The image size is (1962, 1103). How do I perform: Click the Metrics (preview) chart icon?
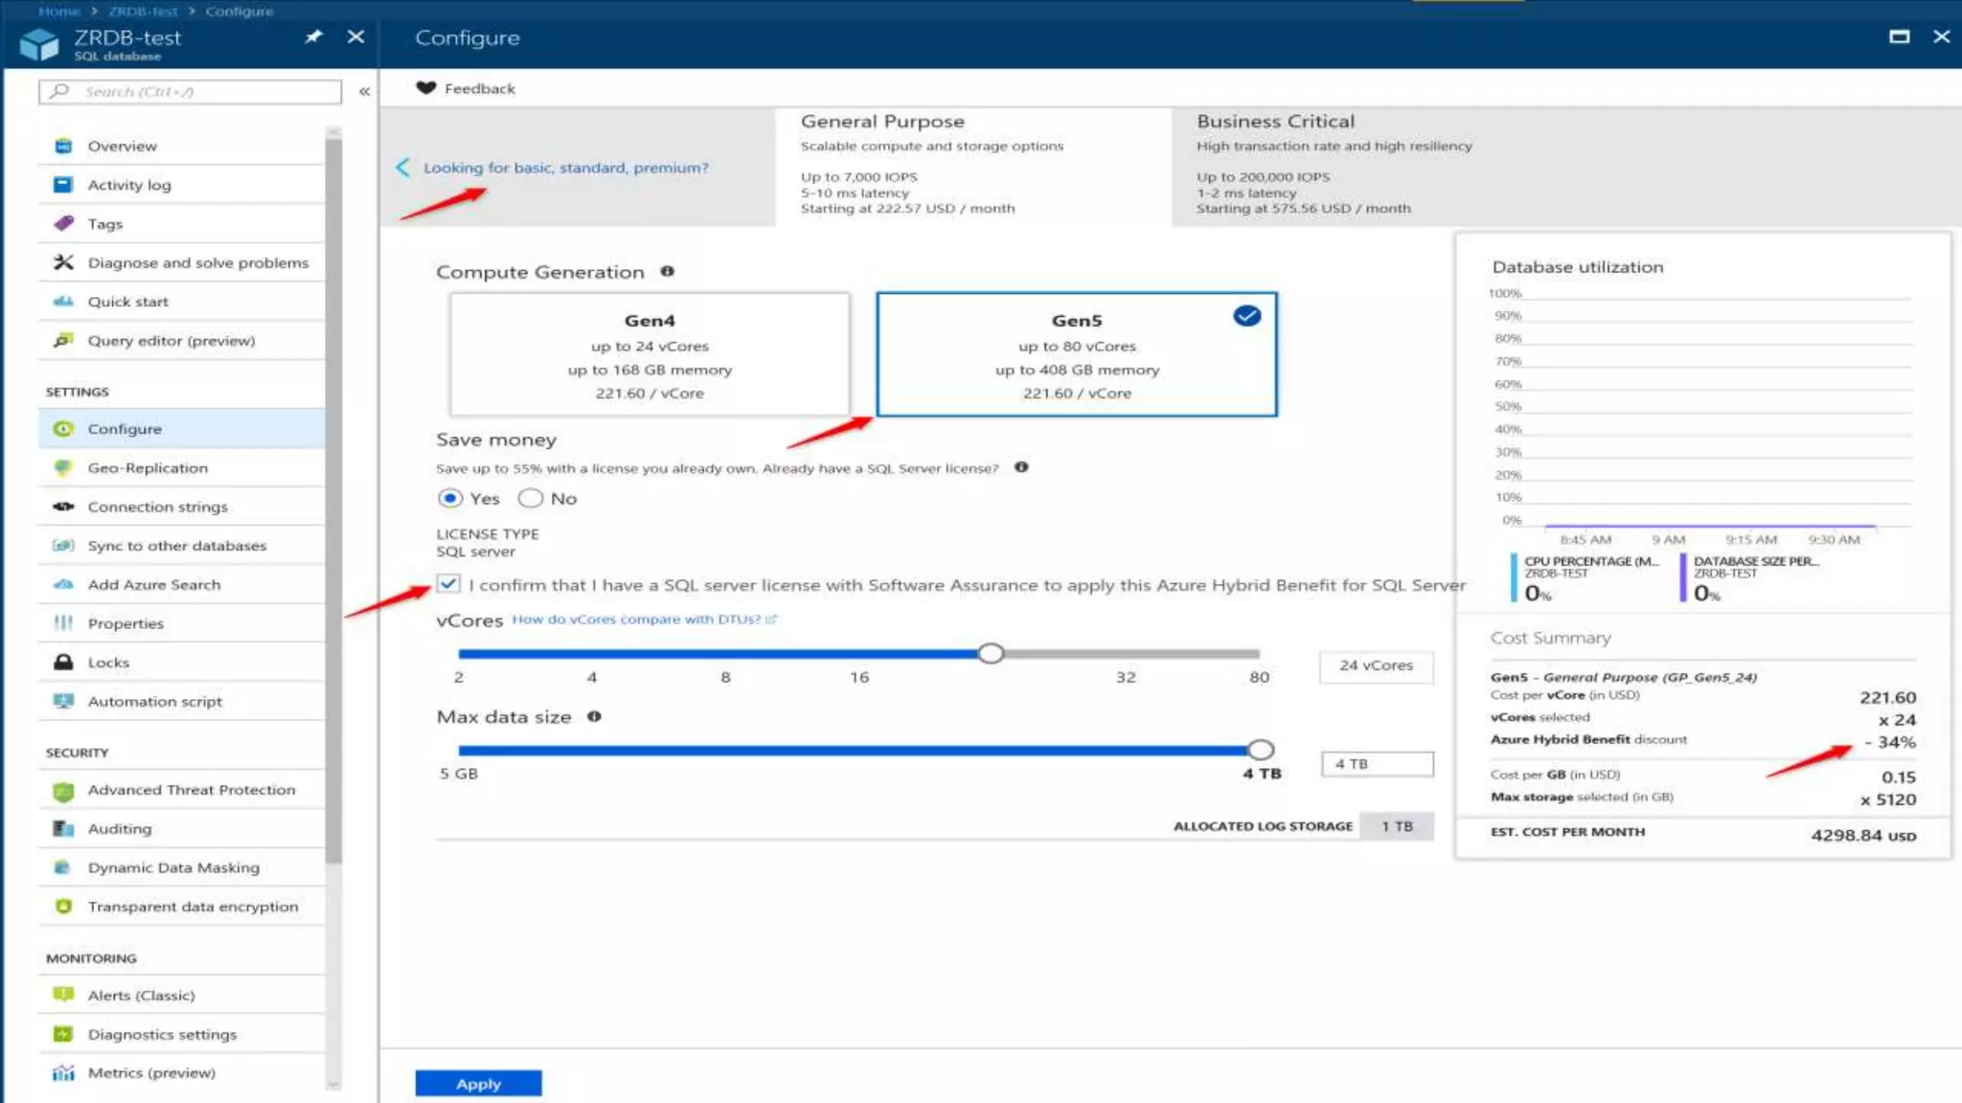(63, 1072)
